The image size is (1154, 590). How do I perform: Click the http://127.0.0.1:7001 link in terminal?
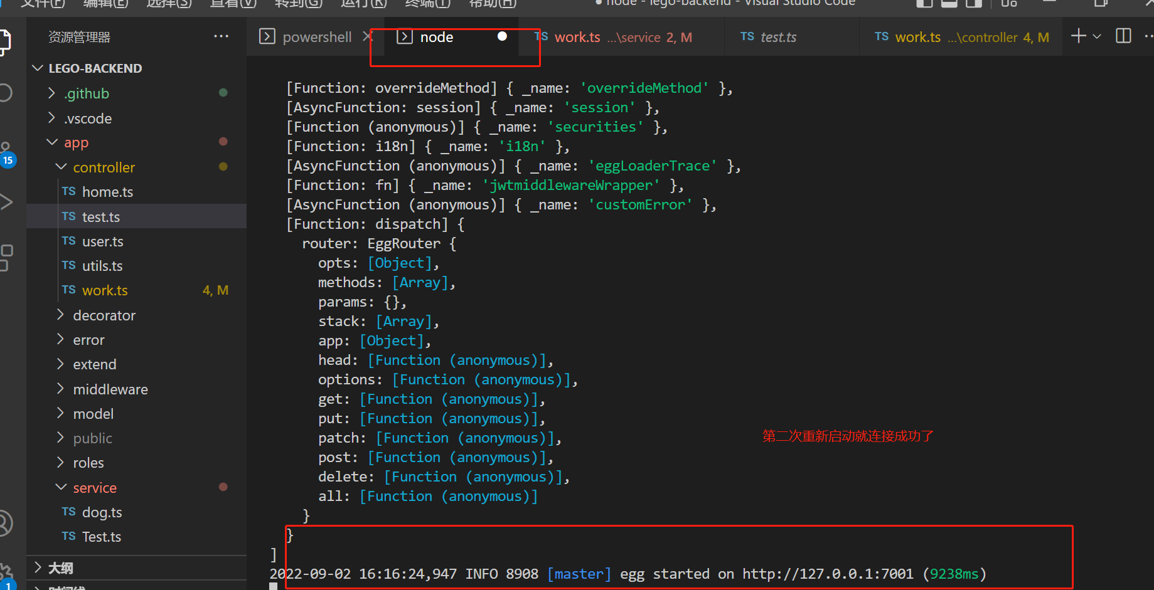[x=828, y=574]
